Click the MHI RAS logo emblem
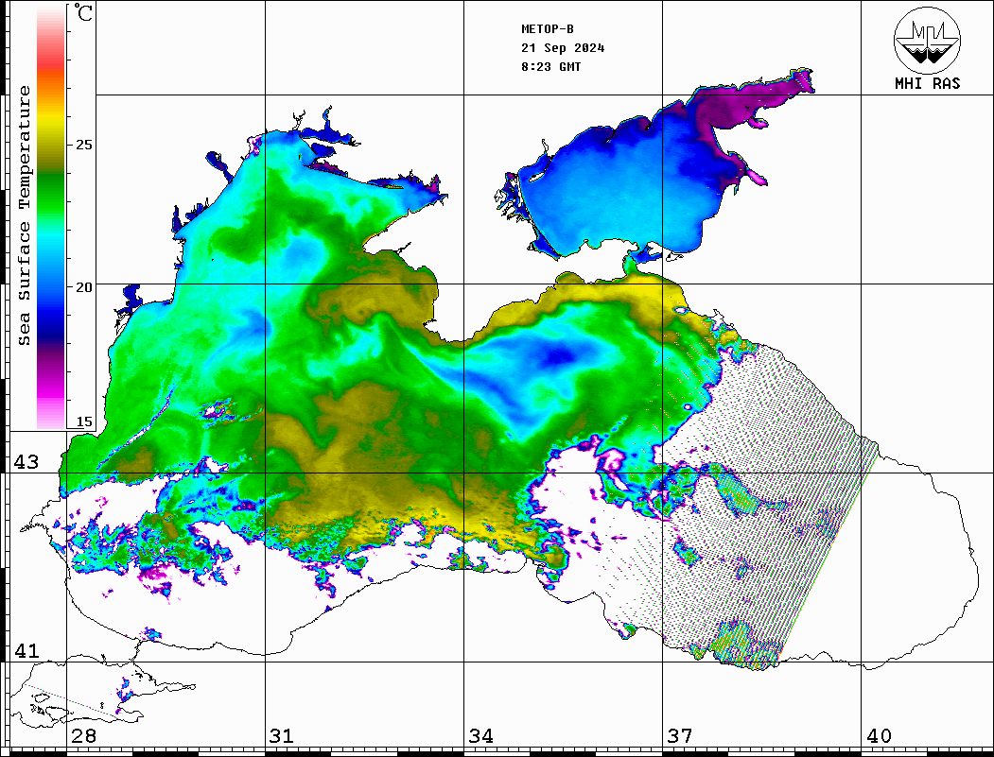The height and width of the screenshot is (757, 994). point(927,40)
